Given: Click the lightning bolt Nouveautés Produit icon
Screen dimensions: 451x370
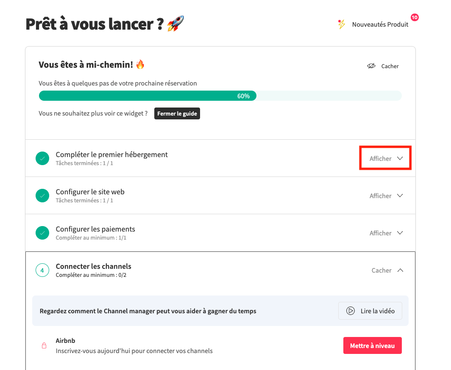Looking at the screenshot, I should [341, 24].
